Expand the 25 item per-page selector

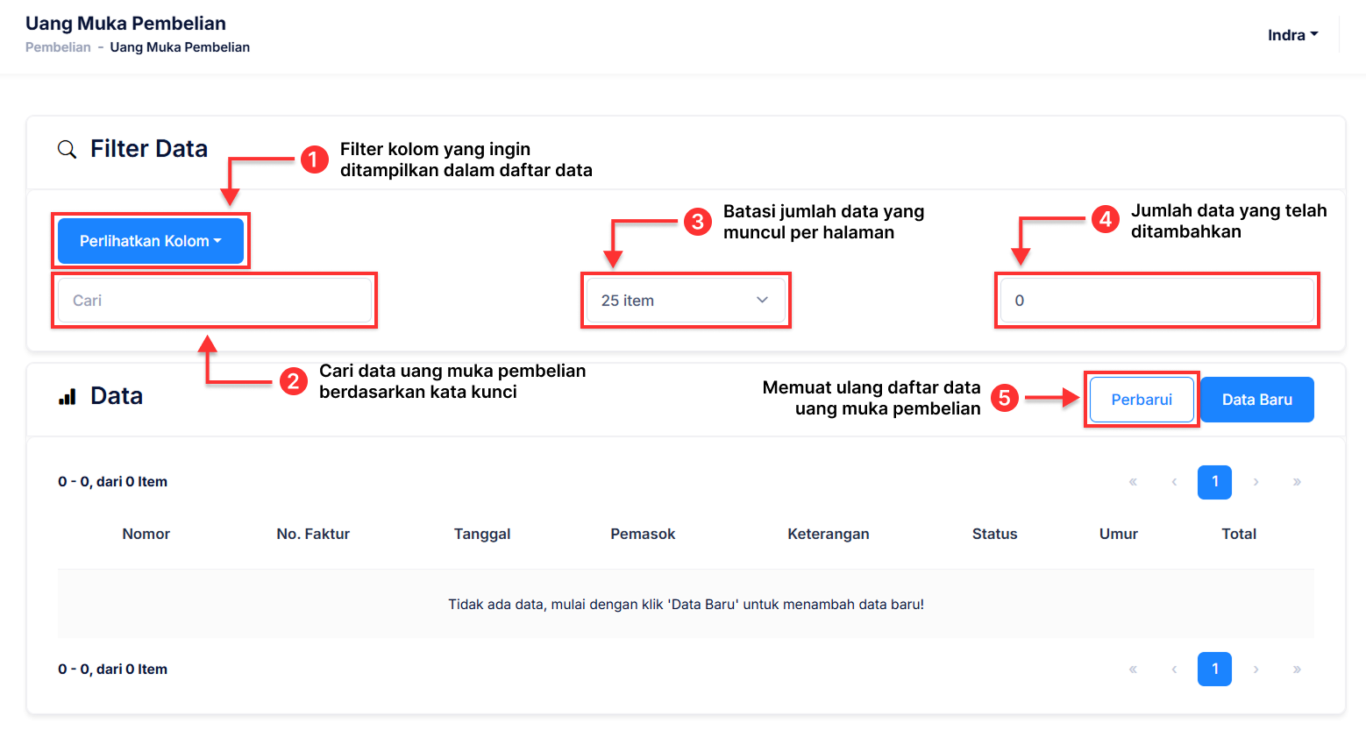click(x=686, y=301)
